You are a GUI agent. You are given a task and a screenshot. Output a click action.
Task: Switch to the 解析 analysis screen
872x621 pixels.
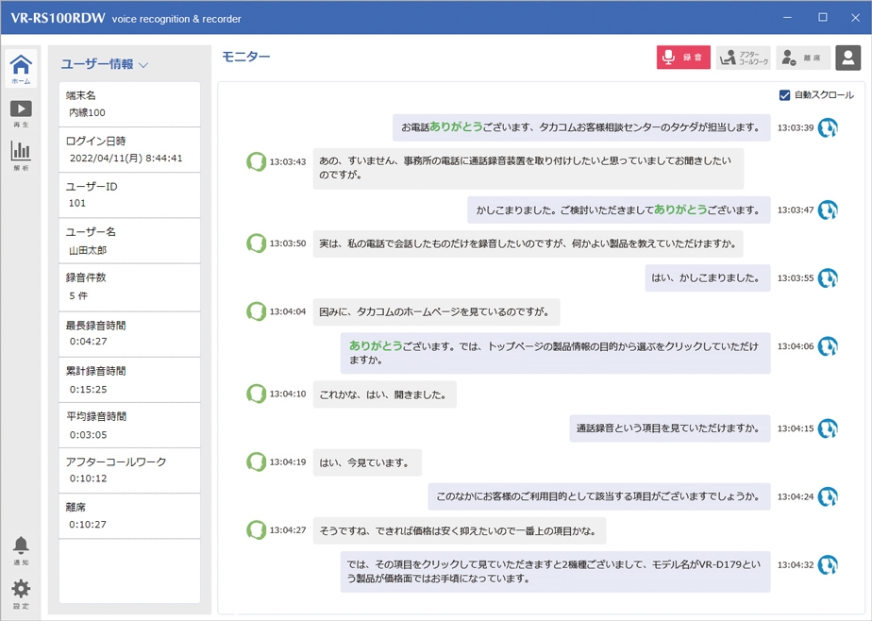(20, 151)
